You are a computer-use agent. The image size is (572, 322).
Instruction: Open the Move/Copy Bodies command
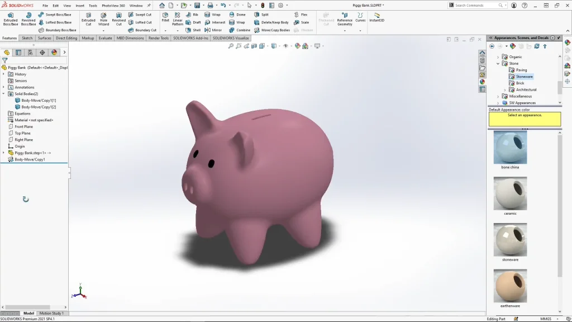coord(271,30)
